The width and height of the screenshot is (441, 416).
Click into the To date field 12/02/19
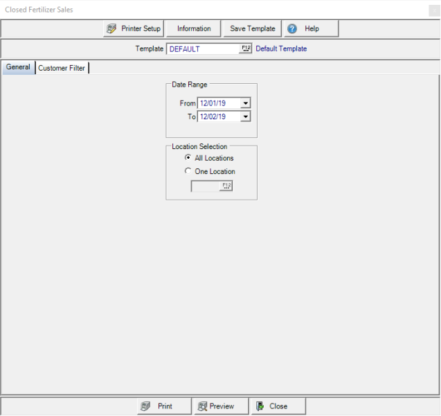coord(218,117)
